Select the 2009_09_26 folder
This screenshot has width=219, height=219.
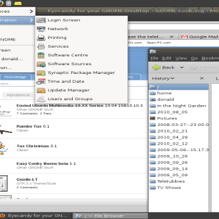pyautogui.click(x=178, y=163)
